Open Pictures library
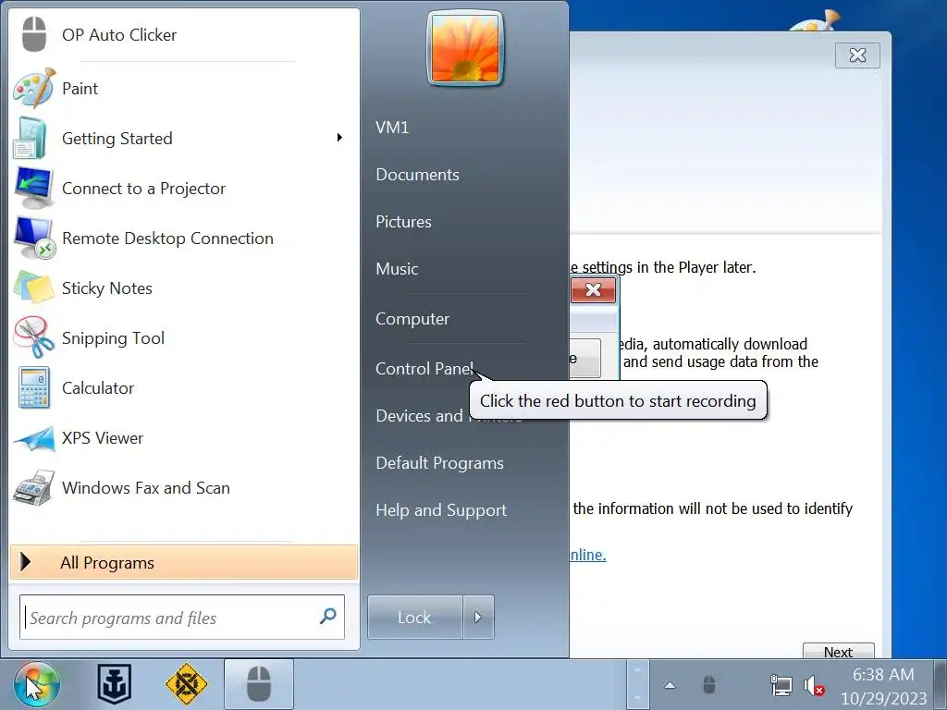 (x=403, y=222)
